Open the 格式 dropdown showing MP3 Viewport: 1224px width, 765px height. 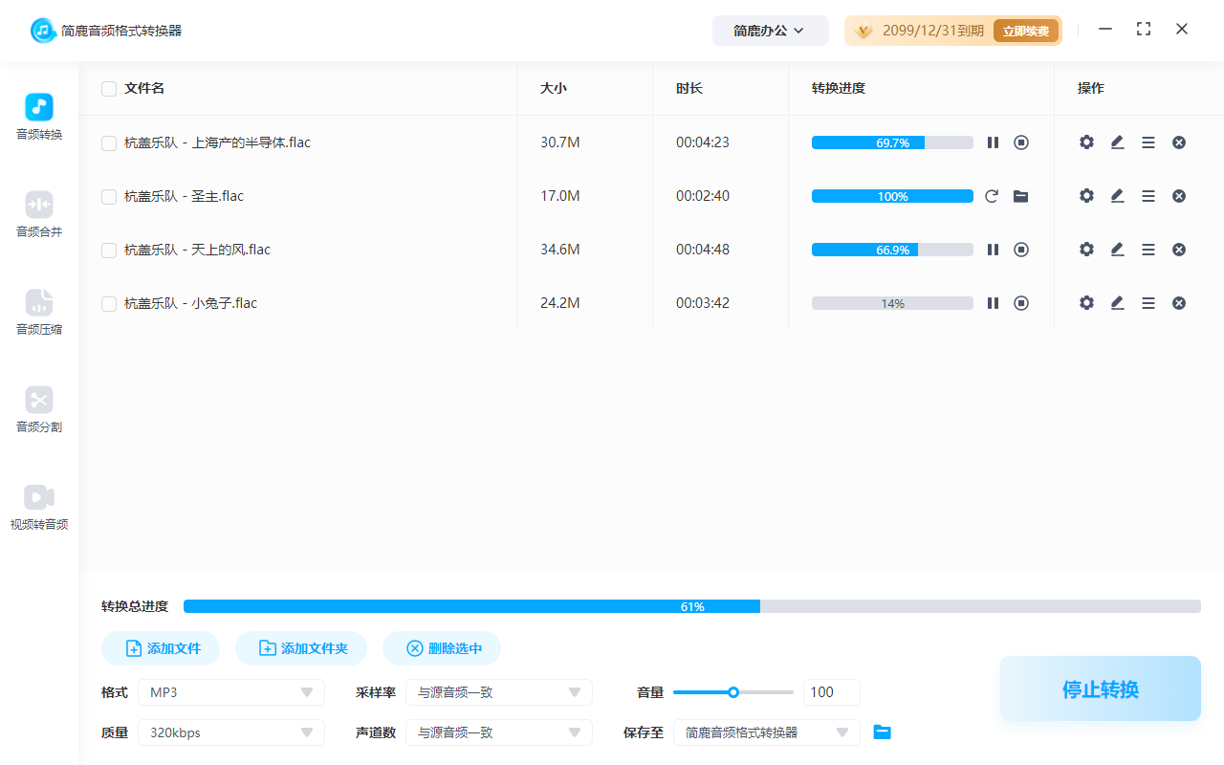230,691
